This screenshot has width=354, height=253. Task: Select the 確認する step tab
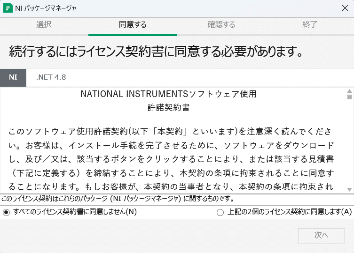221,24
